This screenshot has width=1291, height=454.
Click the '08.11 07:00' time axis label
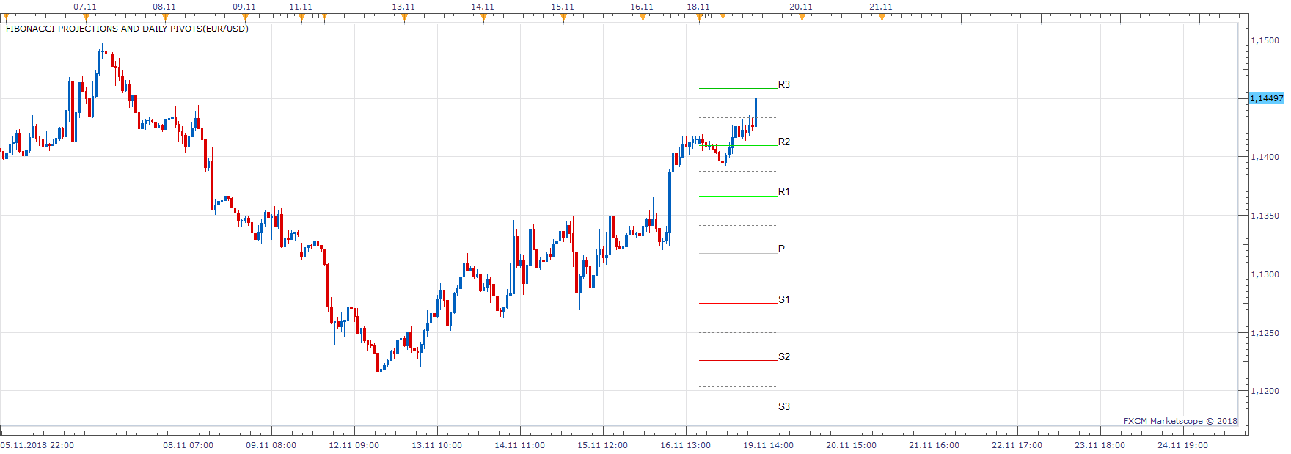tap(189, 445)
